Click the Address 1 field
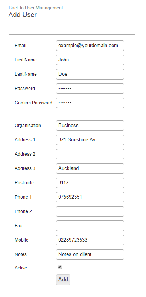 point(90,140)
